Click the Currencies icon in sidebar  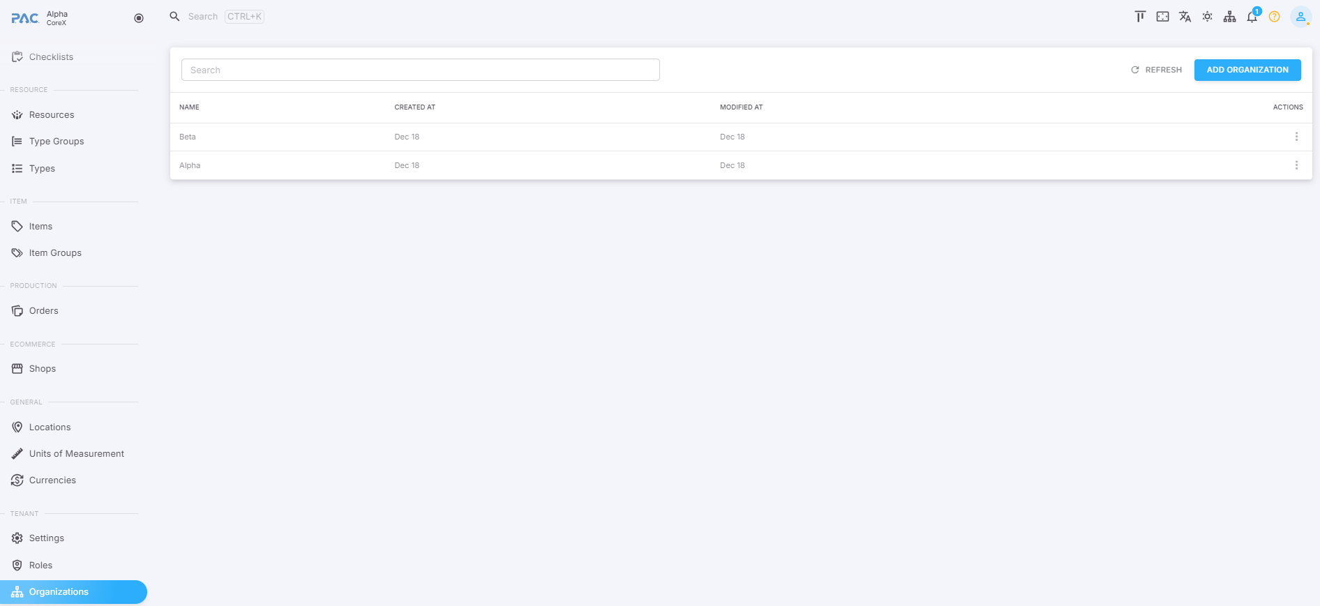coord(17,480)
